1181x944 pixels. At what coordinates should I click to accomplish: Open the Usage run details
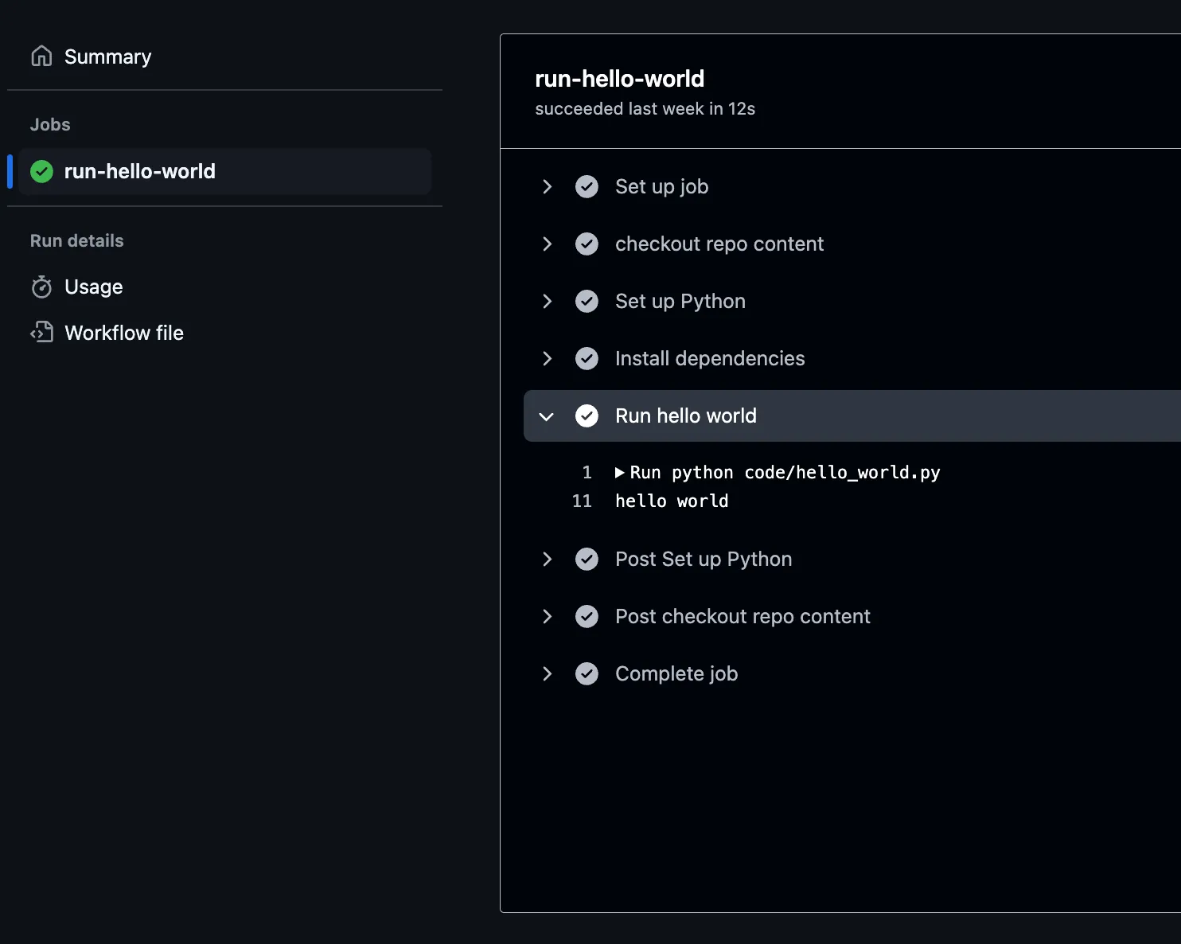point(93,287)
